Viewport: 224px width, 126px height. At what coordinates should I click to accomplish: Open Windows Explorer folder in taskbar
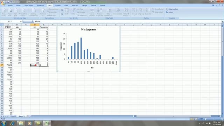(x=21, y=123)
